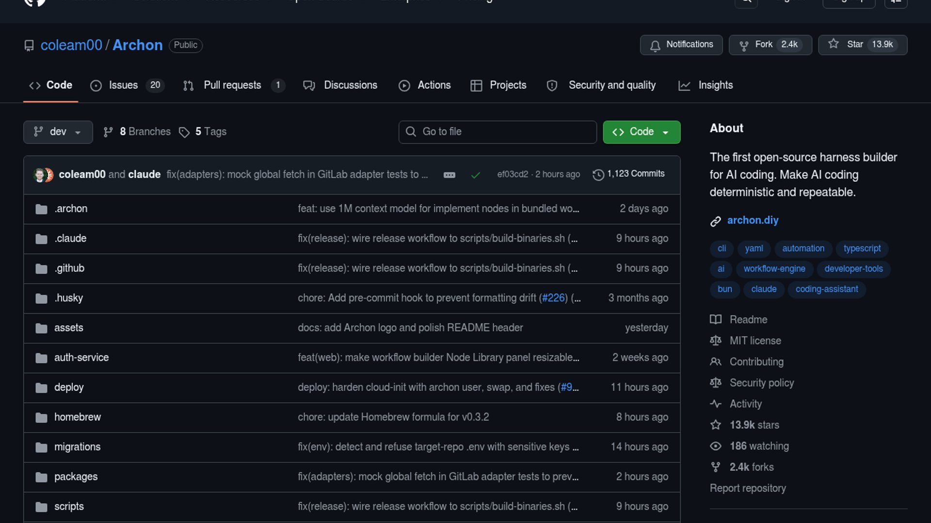Viewport: 931px width, 523px height.
Task: Expand the green Code dropdown
Action: pyautogui.click(x=641, y=132)
